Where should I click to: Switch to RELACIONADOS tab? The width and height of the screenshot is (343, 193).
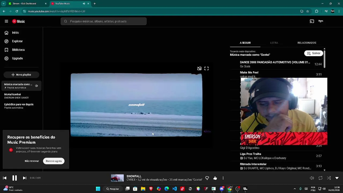[x=307, y=43]
